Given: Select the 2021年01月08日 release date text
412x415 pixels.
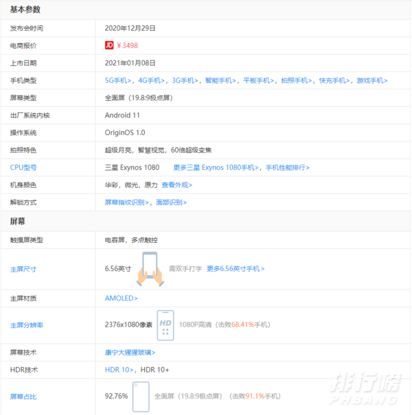Looking at the screenshot, I should coord(130,63).
